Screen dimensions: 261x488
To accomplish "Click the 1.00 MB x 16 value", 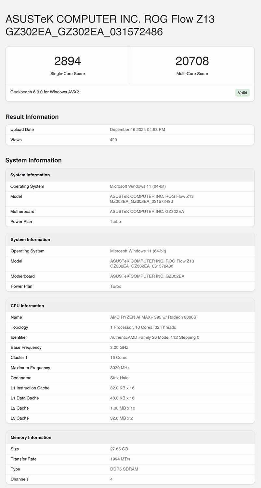I will 123,408.
